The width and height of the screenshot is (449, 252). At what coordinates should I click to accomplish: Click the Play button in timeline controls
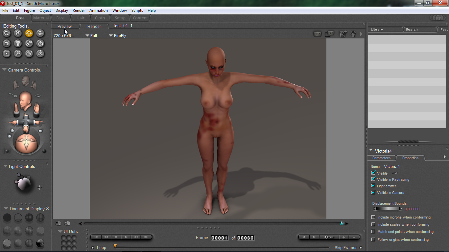click(x=126, y=237)
